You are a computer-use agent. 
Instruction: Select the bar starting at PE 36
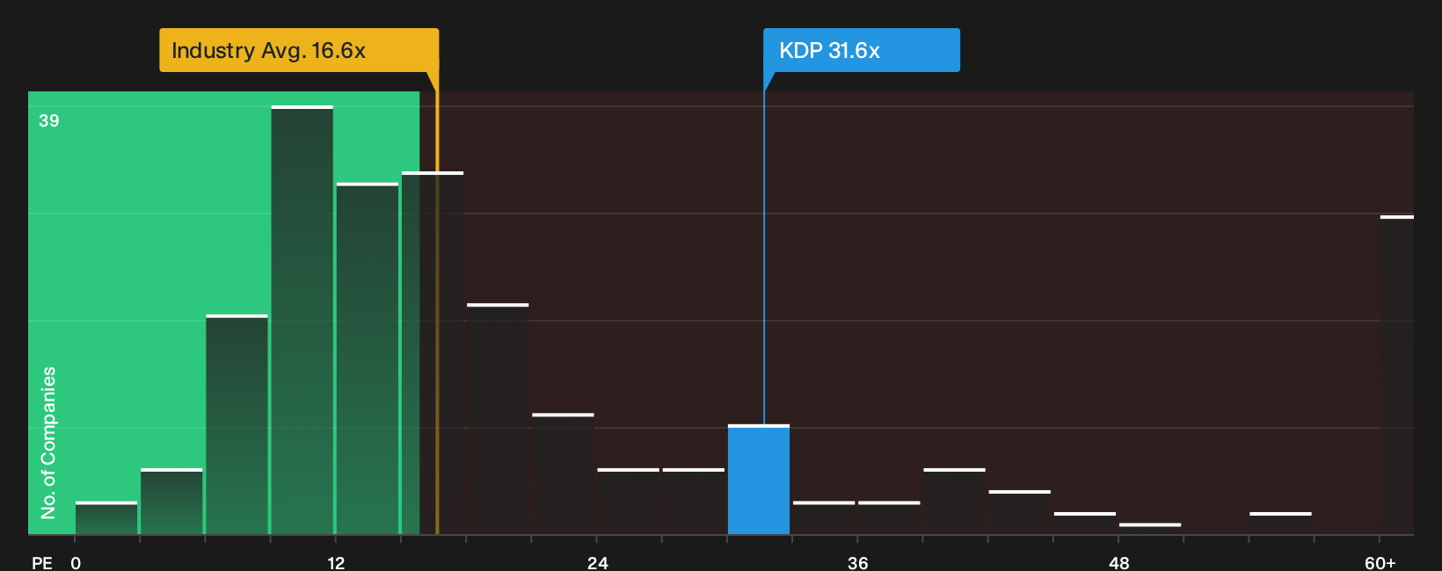pos(889,517)
